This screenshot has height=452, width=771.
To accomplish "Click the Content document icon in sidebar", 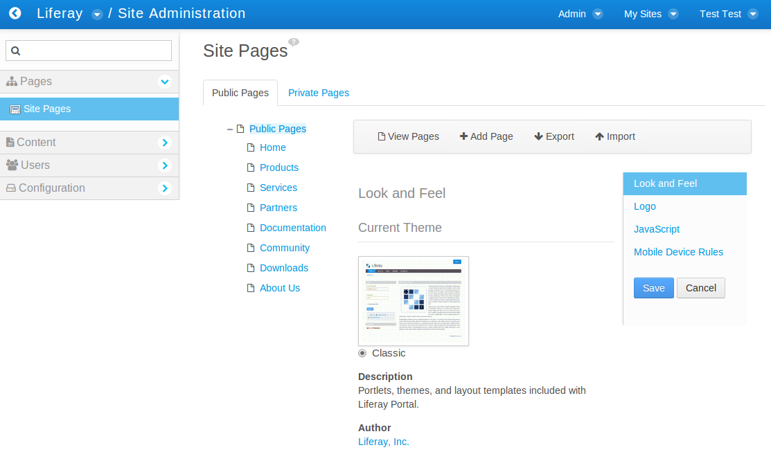I will (10, 142).
